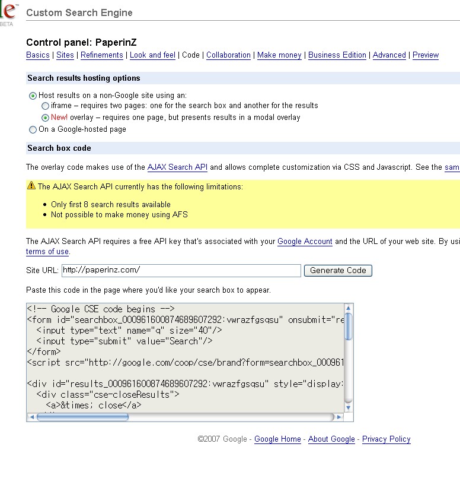Click the code box scroll down arrow
The width and height of the screenshot is (460, 485).
point(348,408)
